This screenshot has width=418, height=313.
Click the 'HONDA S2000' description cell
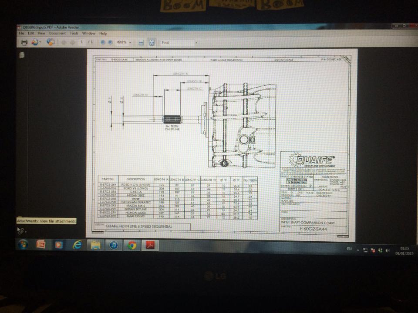pyautogui.click(x=136, y=213)
